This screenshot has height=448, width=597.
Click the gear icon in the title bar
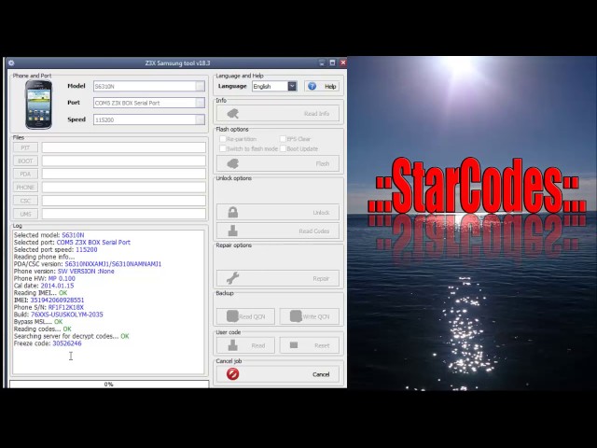tap(11, 63)
